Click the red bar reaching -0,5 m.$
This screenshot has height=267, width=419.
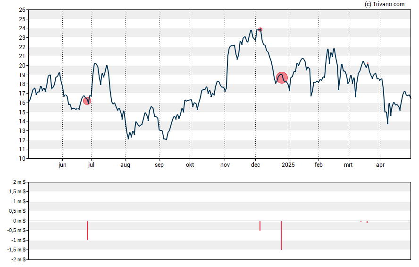(260, 225)
